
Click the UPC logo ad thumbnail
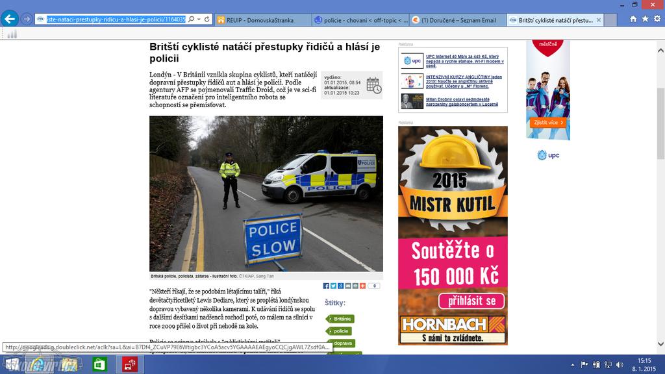412,60
